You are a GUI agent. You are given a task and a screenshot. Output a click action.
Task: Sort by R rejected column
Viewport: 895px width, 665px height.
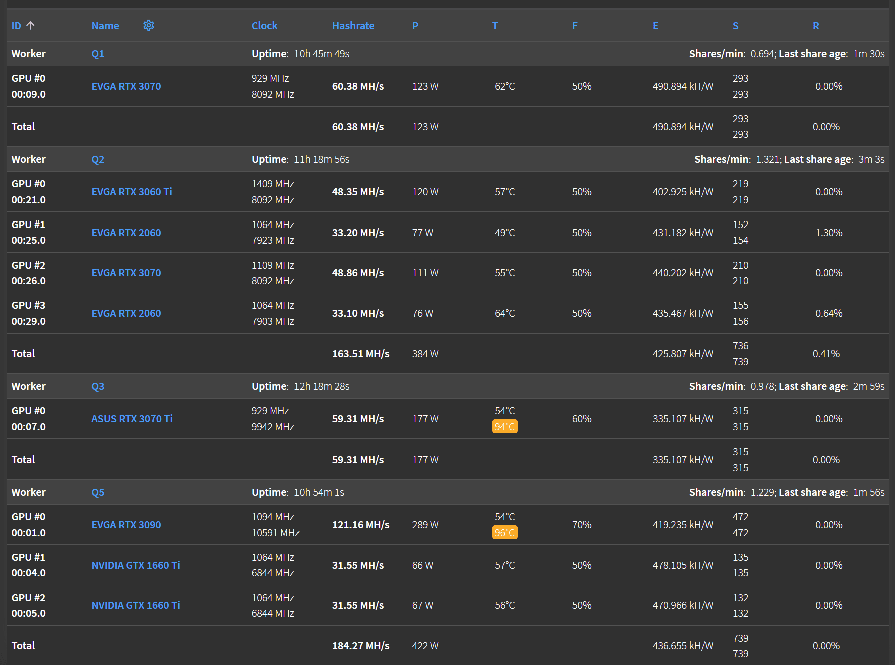[x=816, y=26]
